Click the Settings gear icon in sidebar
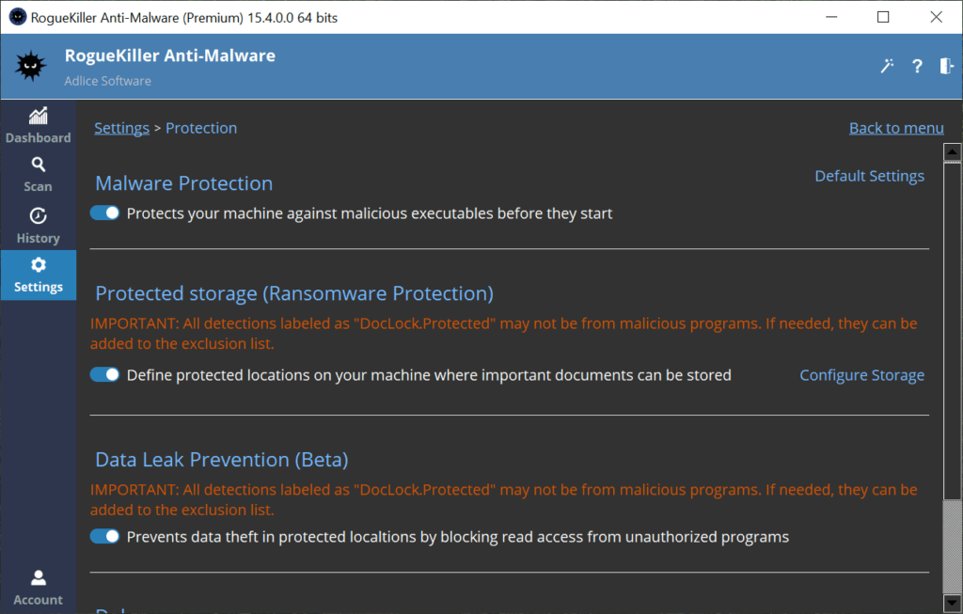The height and width of the screenshot is (614, 963). (x=38, y=265)
